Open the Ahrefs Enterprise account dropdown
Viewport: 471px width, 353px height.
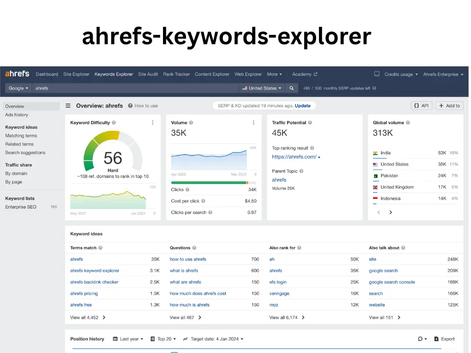(x=443, y=74)
